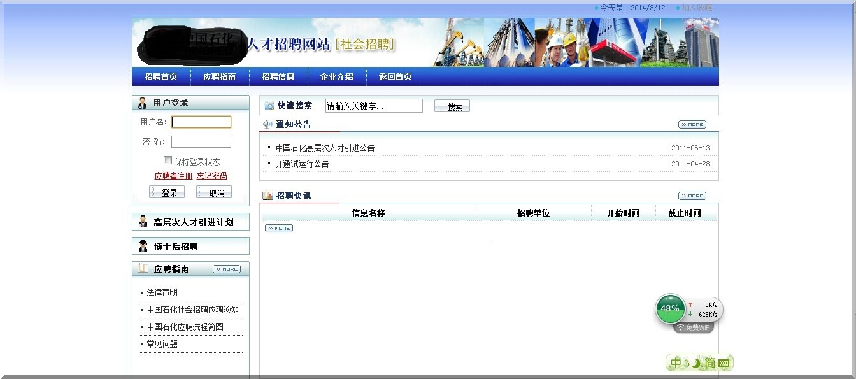The width and height of the screenshot is (856, 379).
Task: Expand MORE in the 应聘指南 panel
Action: (226, 269)
